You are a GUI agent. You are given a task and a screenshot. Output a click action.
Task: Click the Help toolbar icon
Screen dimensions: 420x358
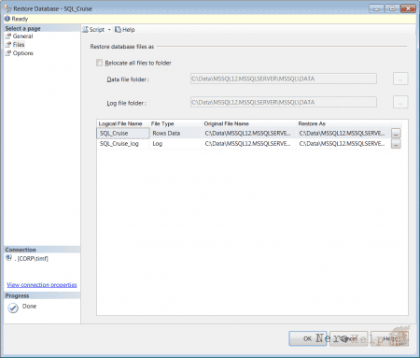pos(118,30)
